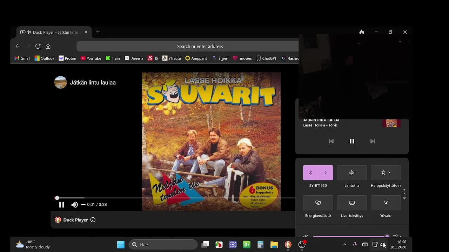Open the Windows Start menu

(x=121, y=245)
